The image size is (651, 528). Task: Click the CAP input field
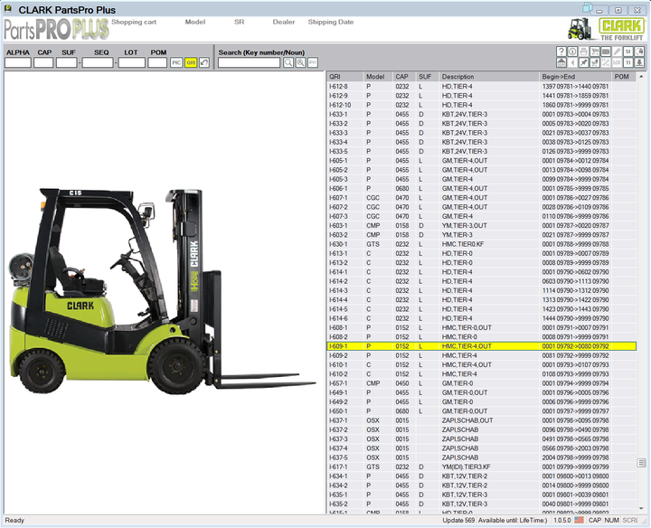point(43,62)
